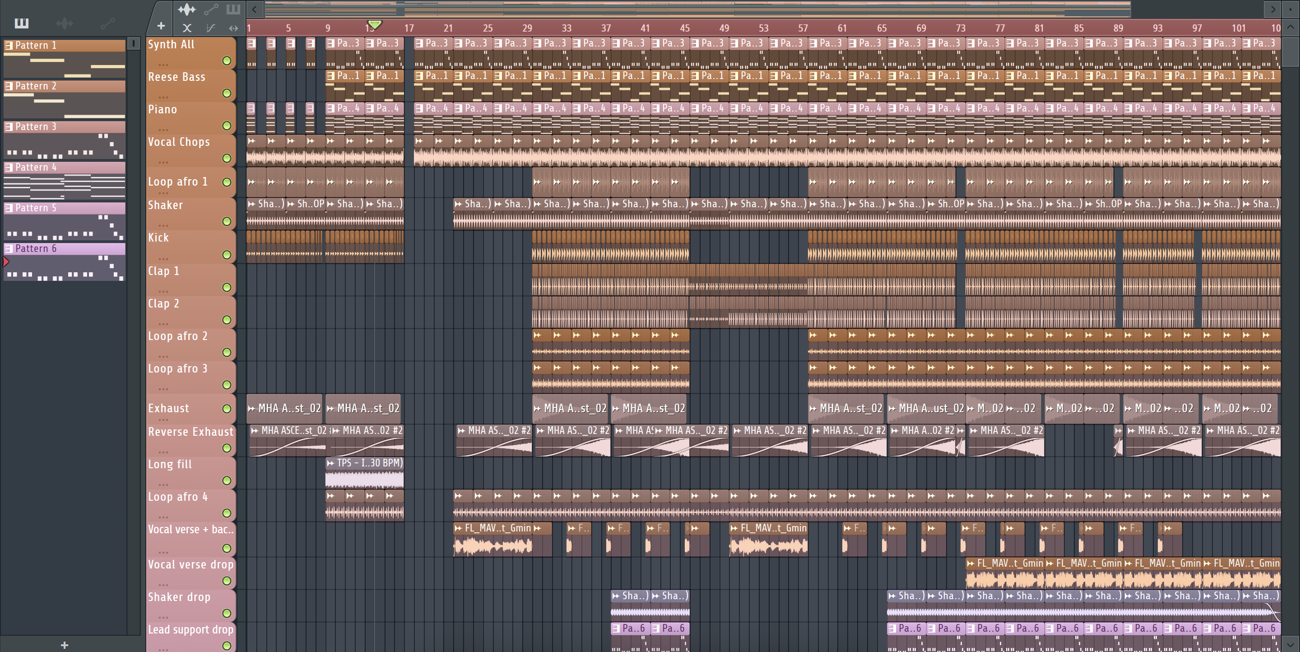Add a new pattern with bottom plus button
The image size is (1300, 652).
64,645
